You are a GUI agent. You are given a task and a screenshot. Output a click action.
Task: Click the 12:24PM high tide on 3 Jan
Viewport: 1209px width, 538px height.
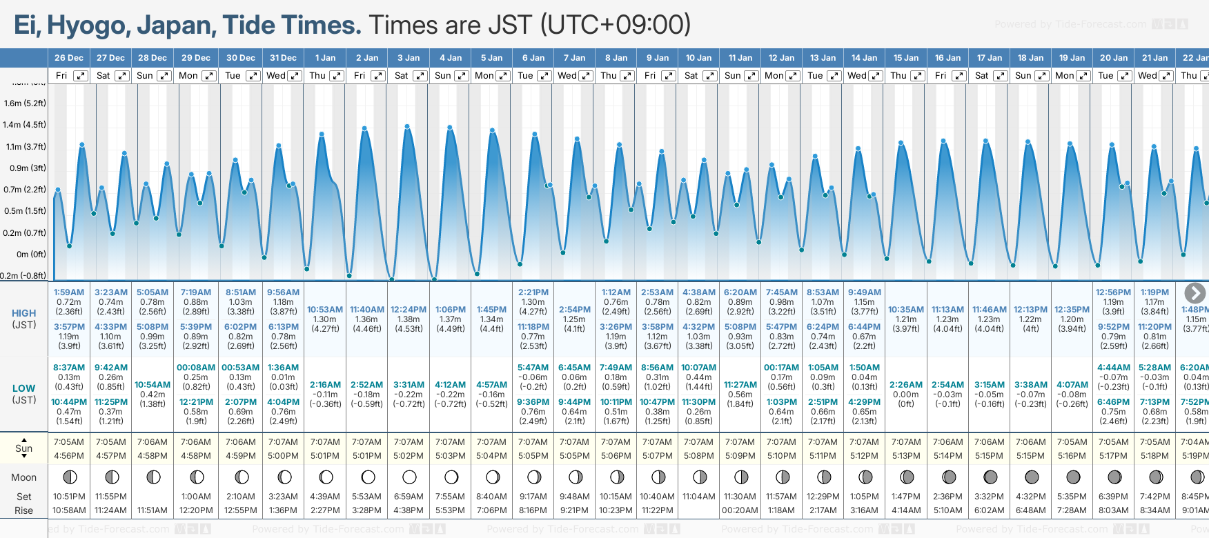coord(409,310)
